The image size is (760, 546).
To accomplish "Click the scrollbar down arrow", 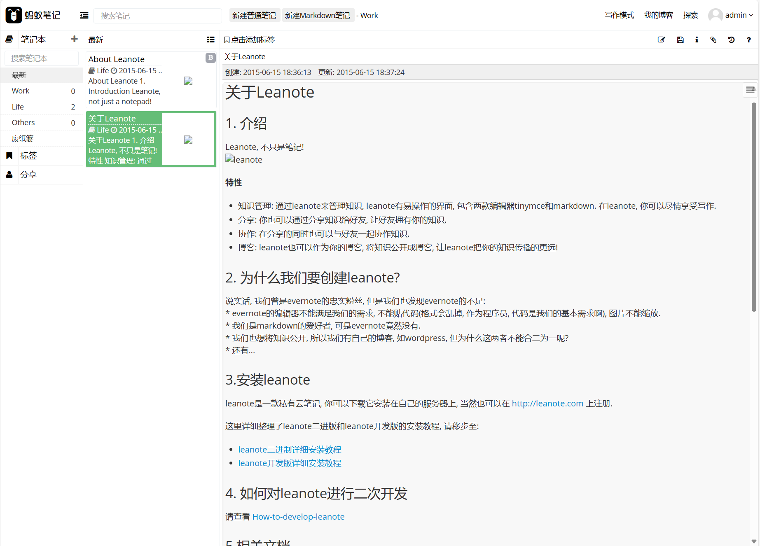I will [754, 541].
